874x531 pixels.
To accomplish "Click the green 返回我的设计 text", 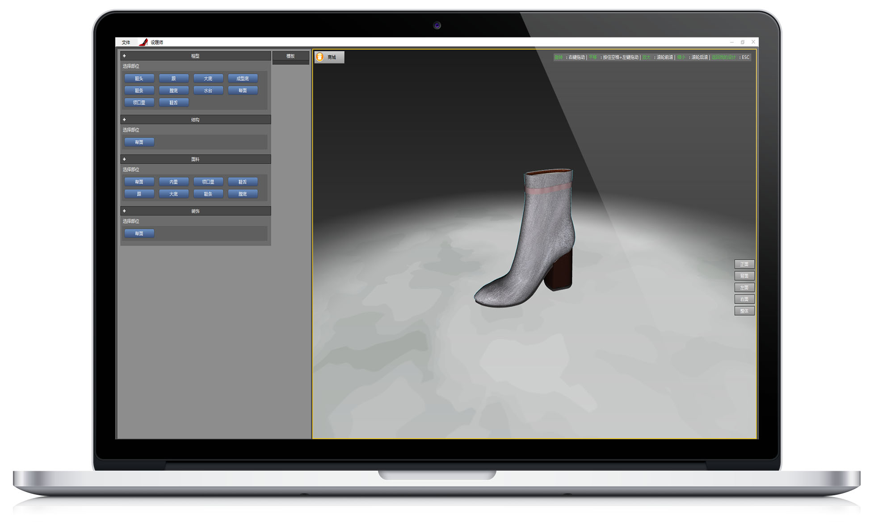I will point(723,57).
